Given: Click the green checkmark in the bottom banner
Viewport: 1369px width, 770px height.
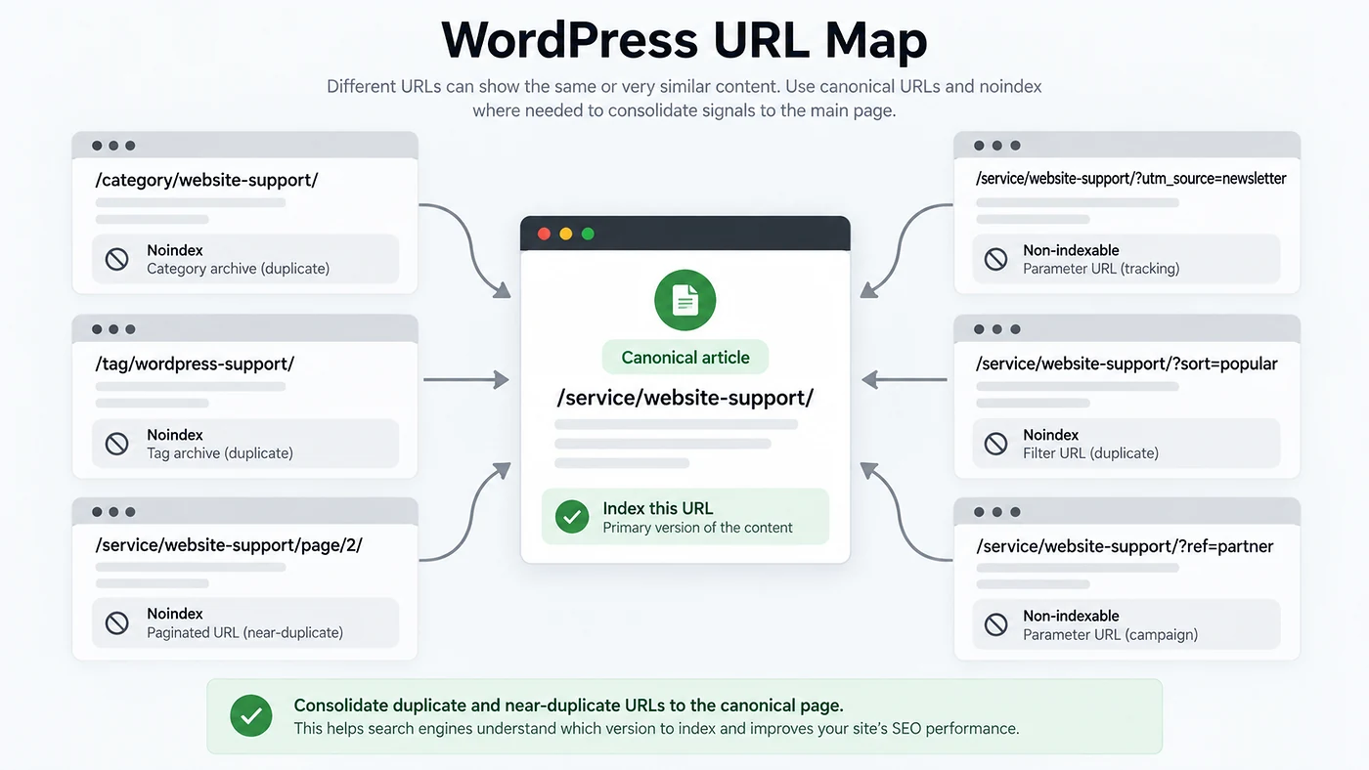Looking at the screenshot, I should (x=251, y=716).
